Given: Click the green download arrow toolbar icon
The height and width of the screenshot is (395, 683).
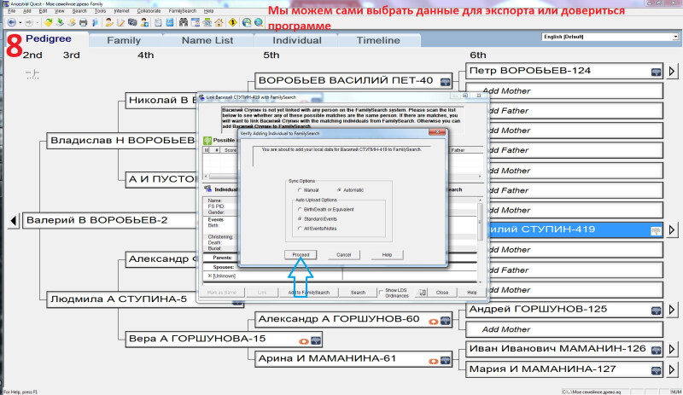Looking at the screenshot, I should point(60,22).
